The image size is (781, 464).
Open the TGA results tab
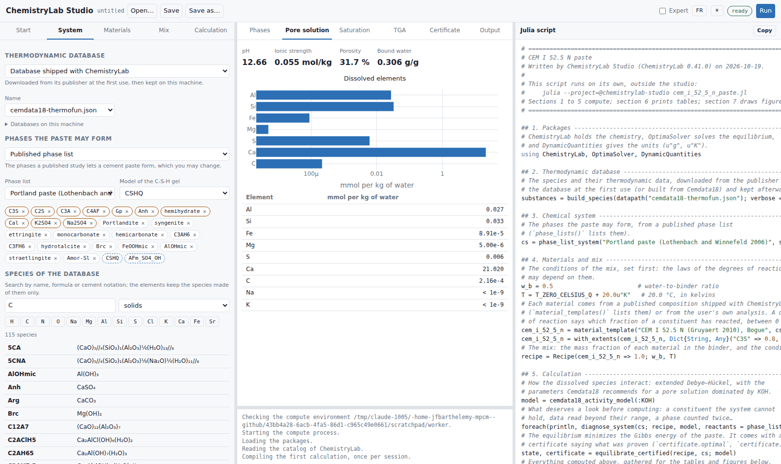tap(400, 30)
